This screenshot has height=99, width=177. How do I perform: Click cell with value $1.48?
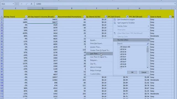[x=139, y=80]
